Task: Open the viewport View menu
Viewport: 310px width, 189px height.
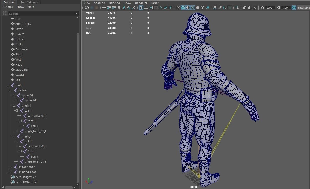Action: (x=87, y=3)
